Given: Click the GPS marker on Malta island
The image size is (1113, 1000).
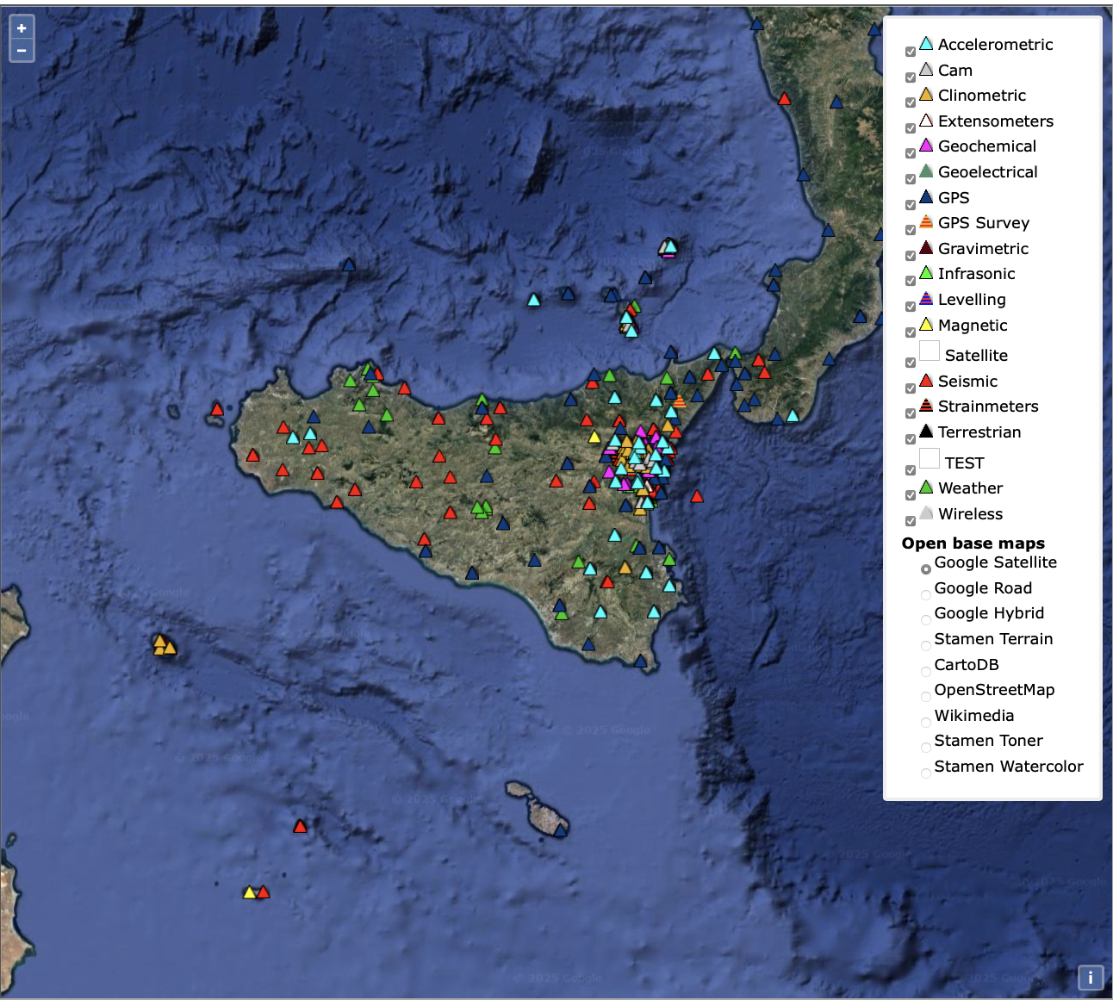Looking at the screenshot, I should pos(560,831).
